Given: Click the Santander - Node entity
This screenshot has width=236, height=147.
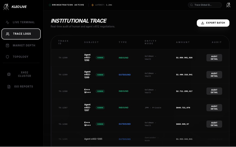Looking at the screenshot, I should (152, 139).
